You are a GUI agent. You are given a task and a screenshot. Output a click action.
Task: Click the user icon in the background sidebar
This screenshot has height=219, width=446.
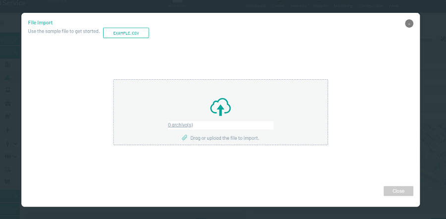(x=8, y=77)
